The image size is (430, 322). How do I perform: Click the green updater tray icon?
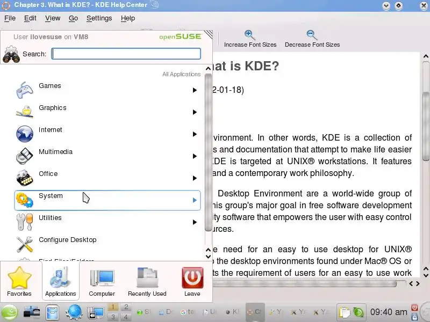[x=358, y=312]
